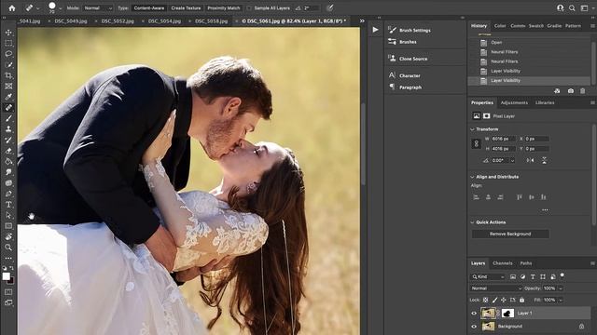Select the Clone Stamp tool
This screenshot has width=597, height=335.
pos(8,129)
